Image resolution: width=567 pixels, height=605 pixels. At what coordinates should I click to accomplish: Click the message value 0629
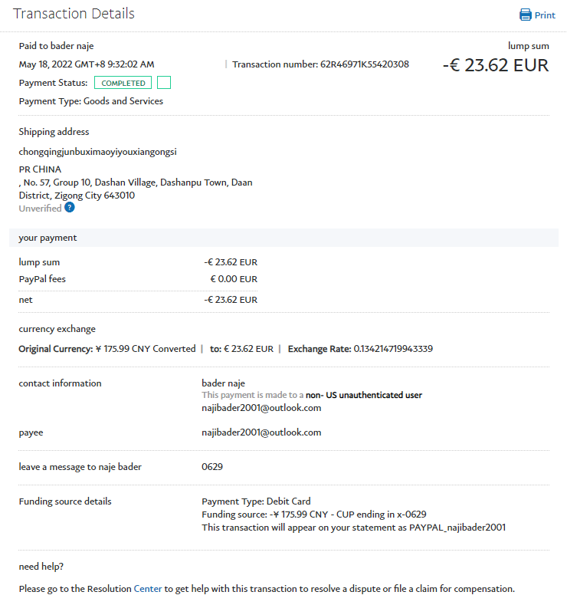(212, 466)
